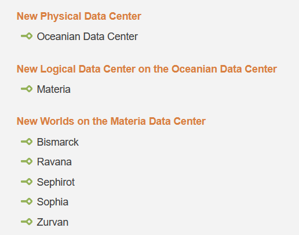Select the Sophia world name
The height and width of the screenshot is (235, 299).
click(53, 202)
